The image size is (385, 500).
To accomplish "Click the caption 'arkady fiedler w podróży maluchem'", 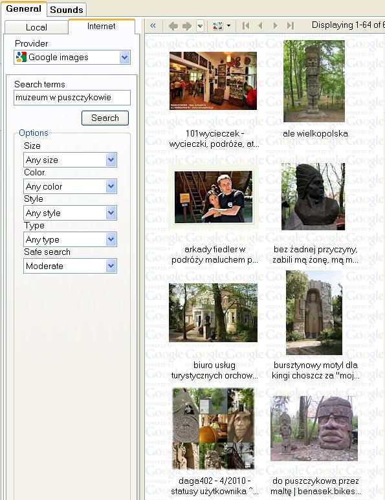I will coord(214,254).
